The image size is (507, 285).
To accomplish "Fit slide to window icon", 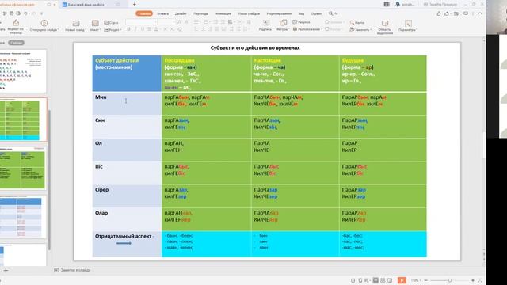I will point(480,280).
